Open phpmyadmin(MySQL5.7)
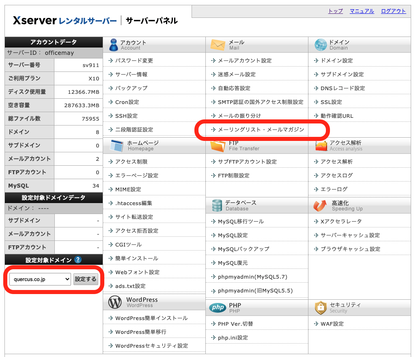This screenshot has width=416, height=357. click(252, 277)
